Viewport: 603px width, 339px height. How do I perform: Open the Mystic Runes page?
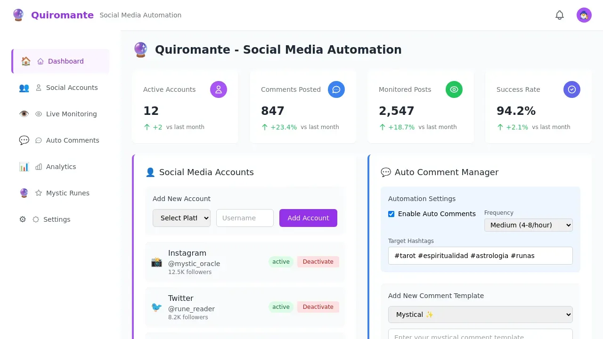click(x=68, y=193)
